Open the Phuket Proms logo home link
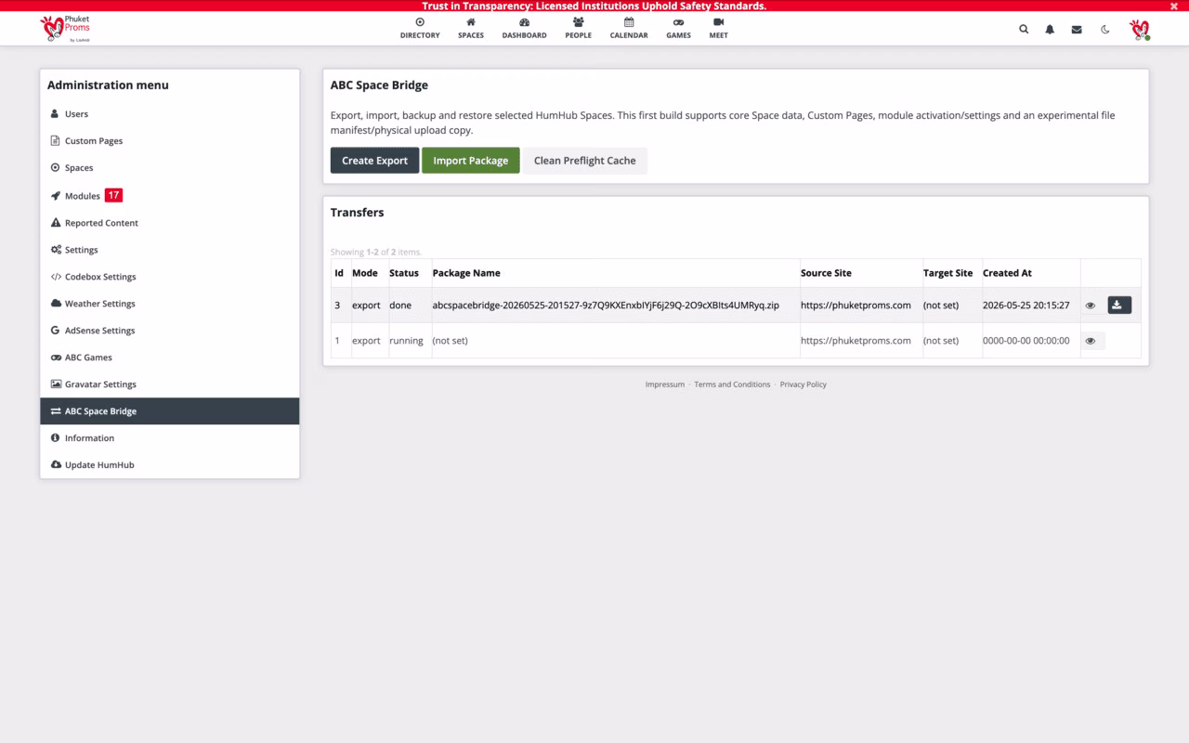Viewport: 1189px width, 743px height. [x=65, y=29]
